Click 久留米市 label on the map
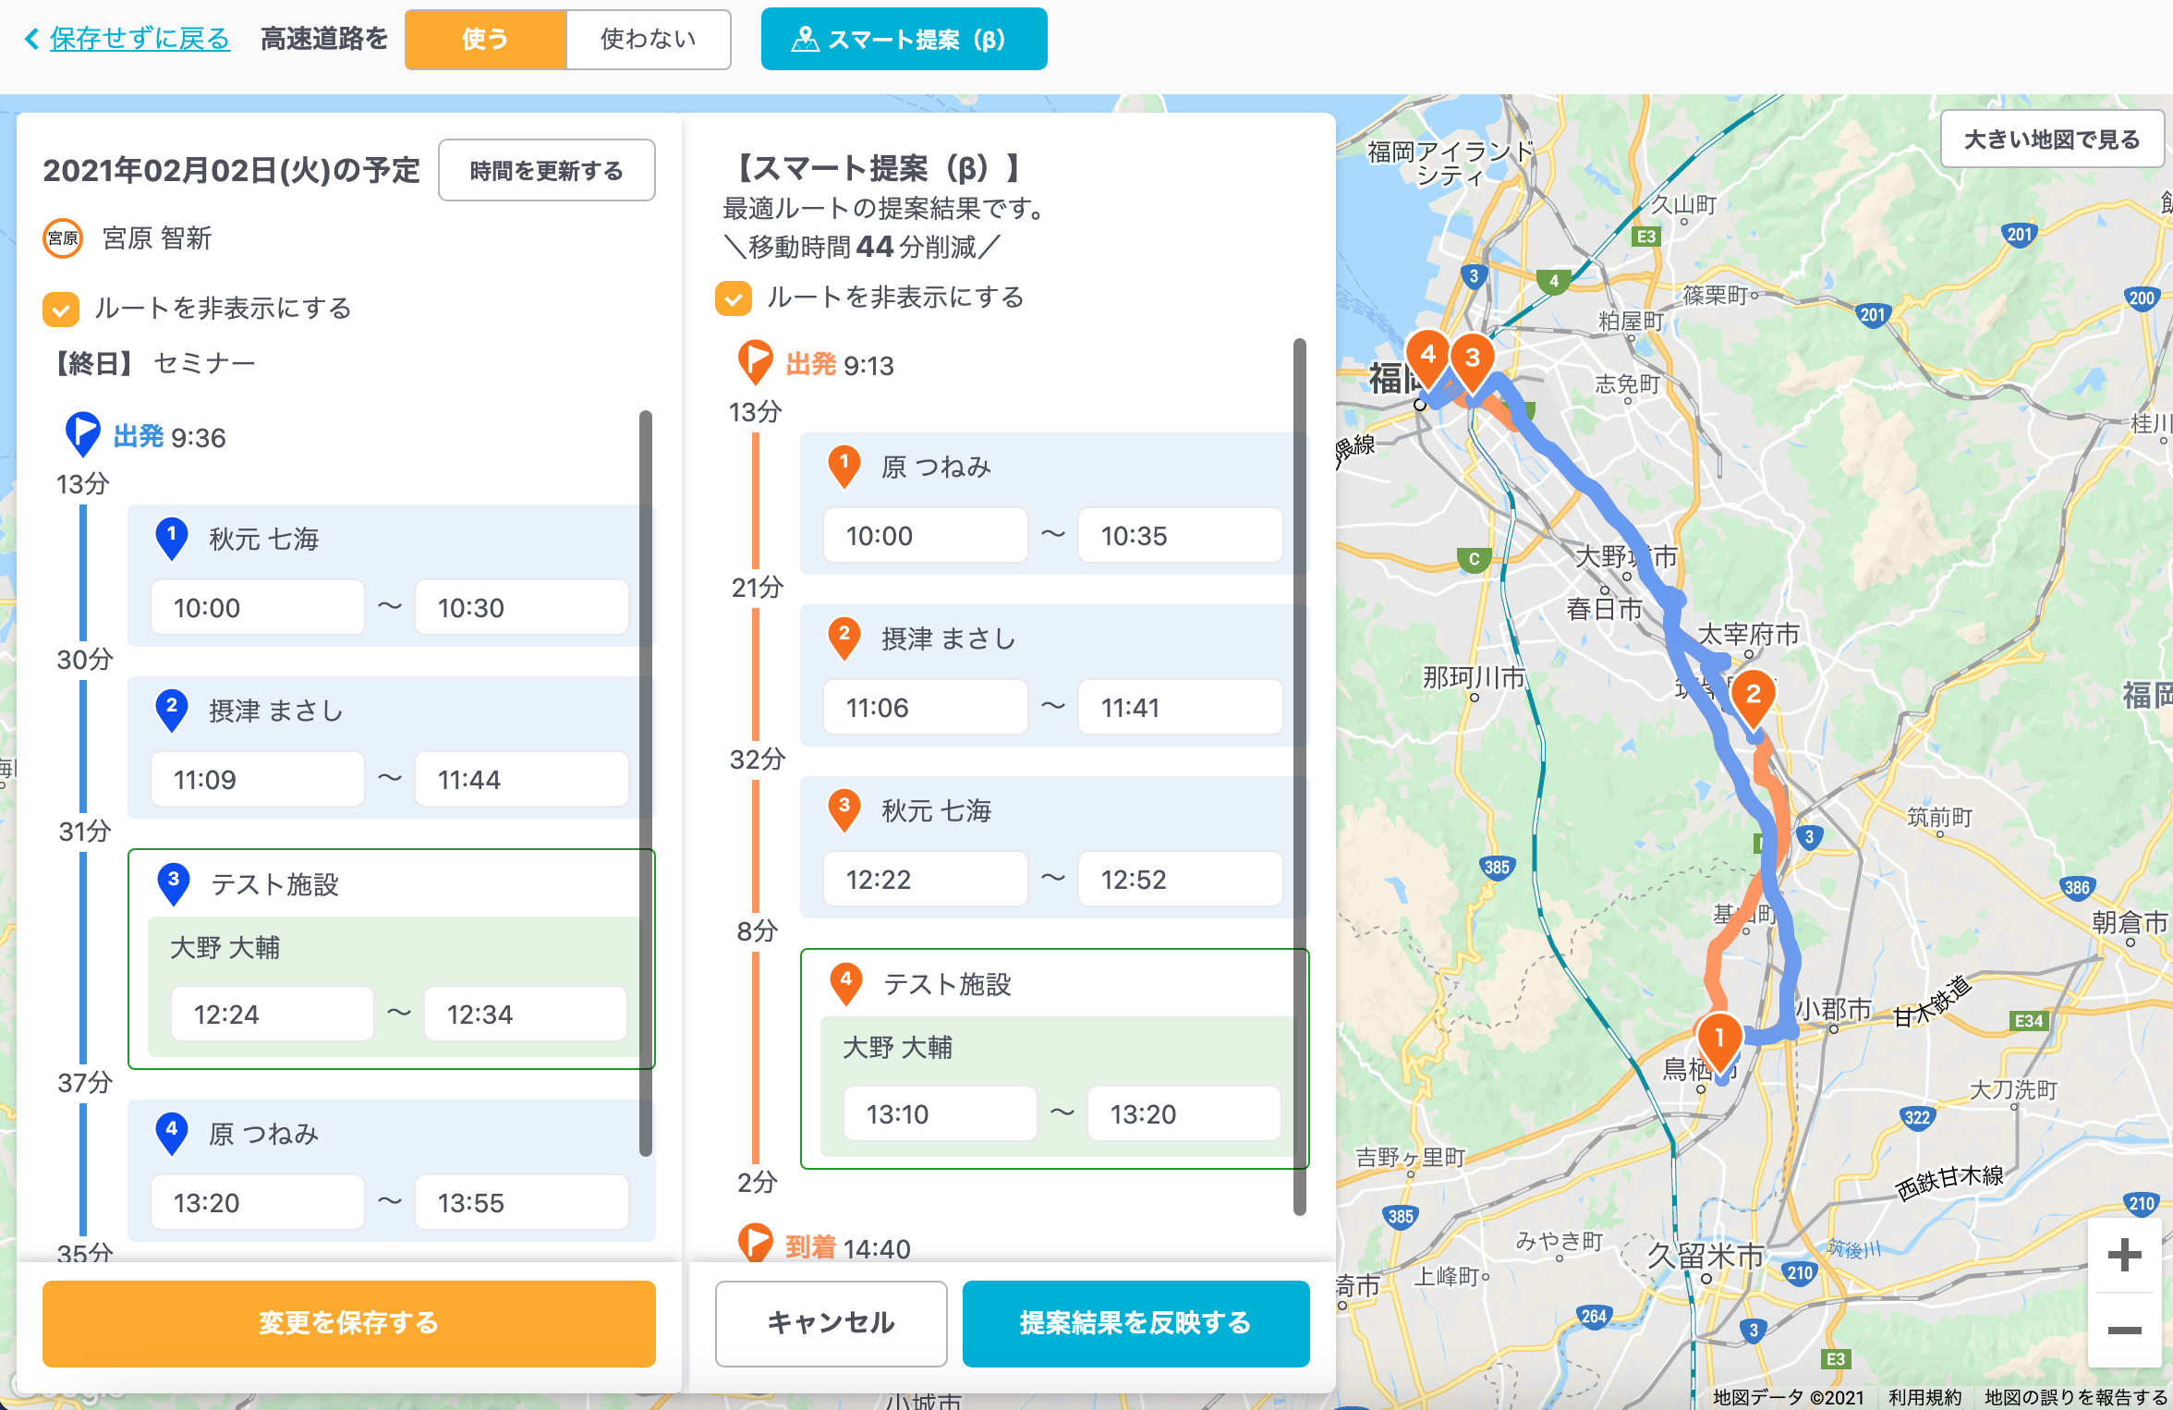Image resolution: width=2173 pixels, height=1410 pixels. click(1706, 1257)
